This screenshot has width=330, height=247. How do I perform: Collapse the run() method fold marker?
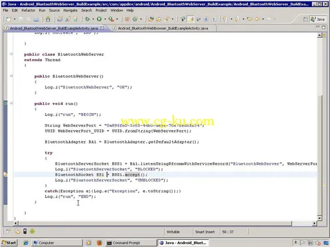(12, 103)
